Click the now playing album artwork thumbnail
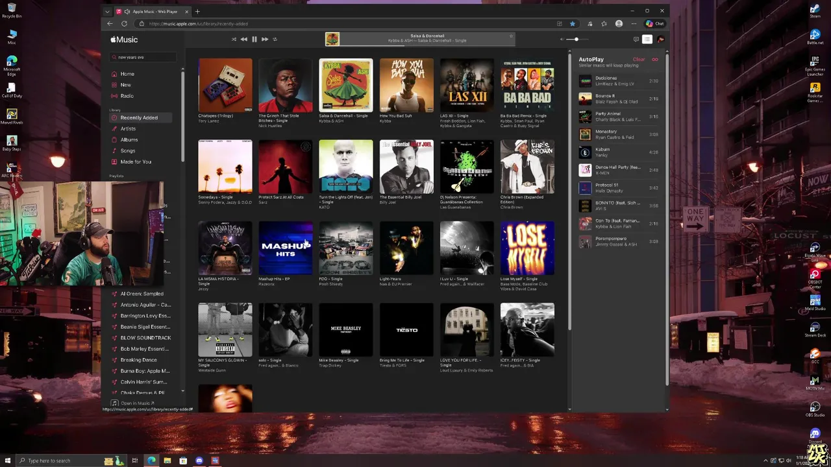The image size is (831, 467). (x=332, y=40)
